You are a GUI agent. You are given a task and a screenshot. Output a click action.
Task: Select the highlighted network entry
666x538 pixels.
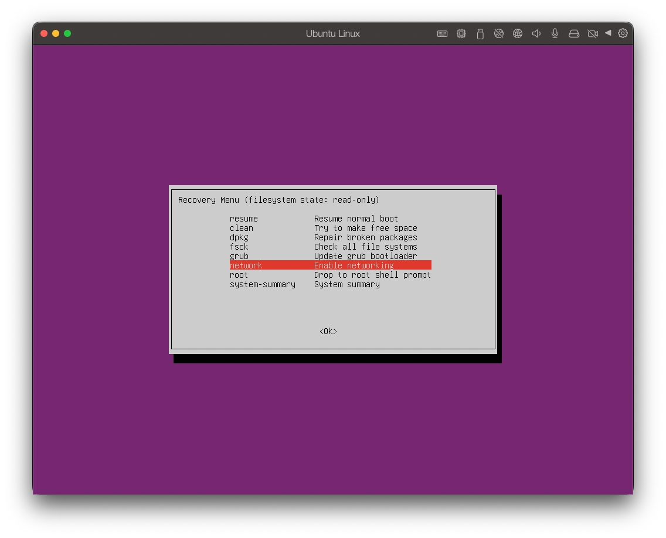pyautogui.click(x=331, y=265)
